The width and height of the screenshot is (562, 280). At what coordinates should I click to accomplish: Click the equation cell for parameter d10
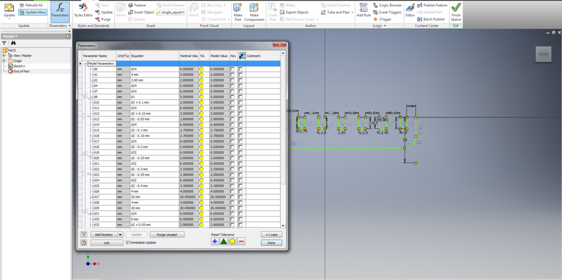[154, 102]
